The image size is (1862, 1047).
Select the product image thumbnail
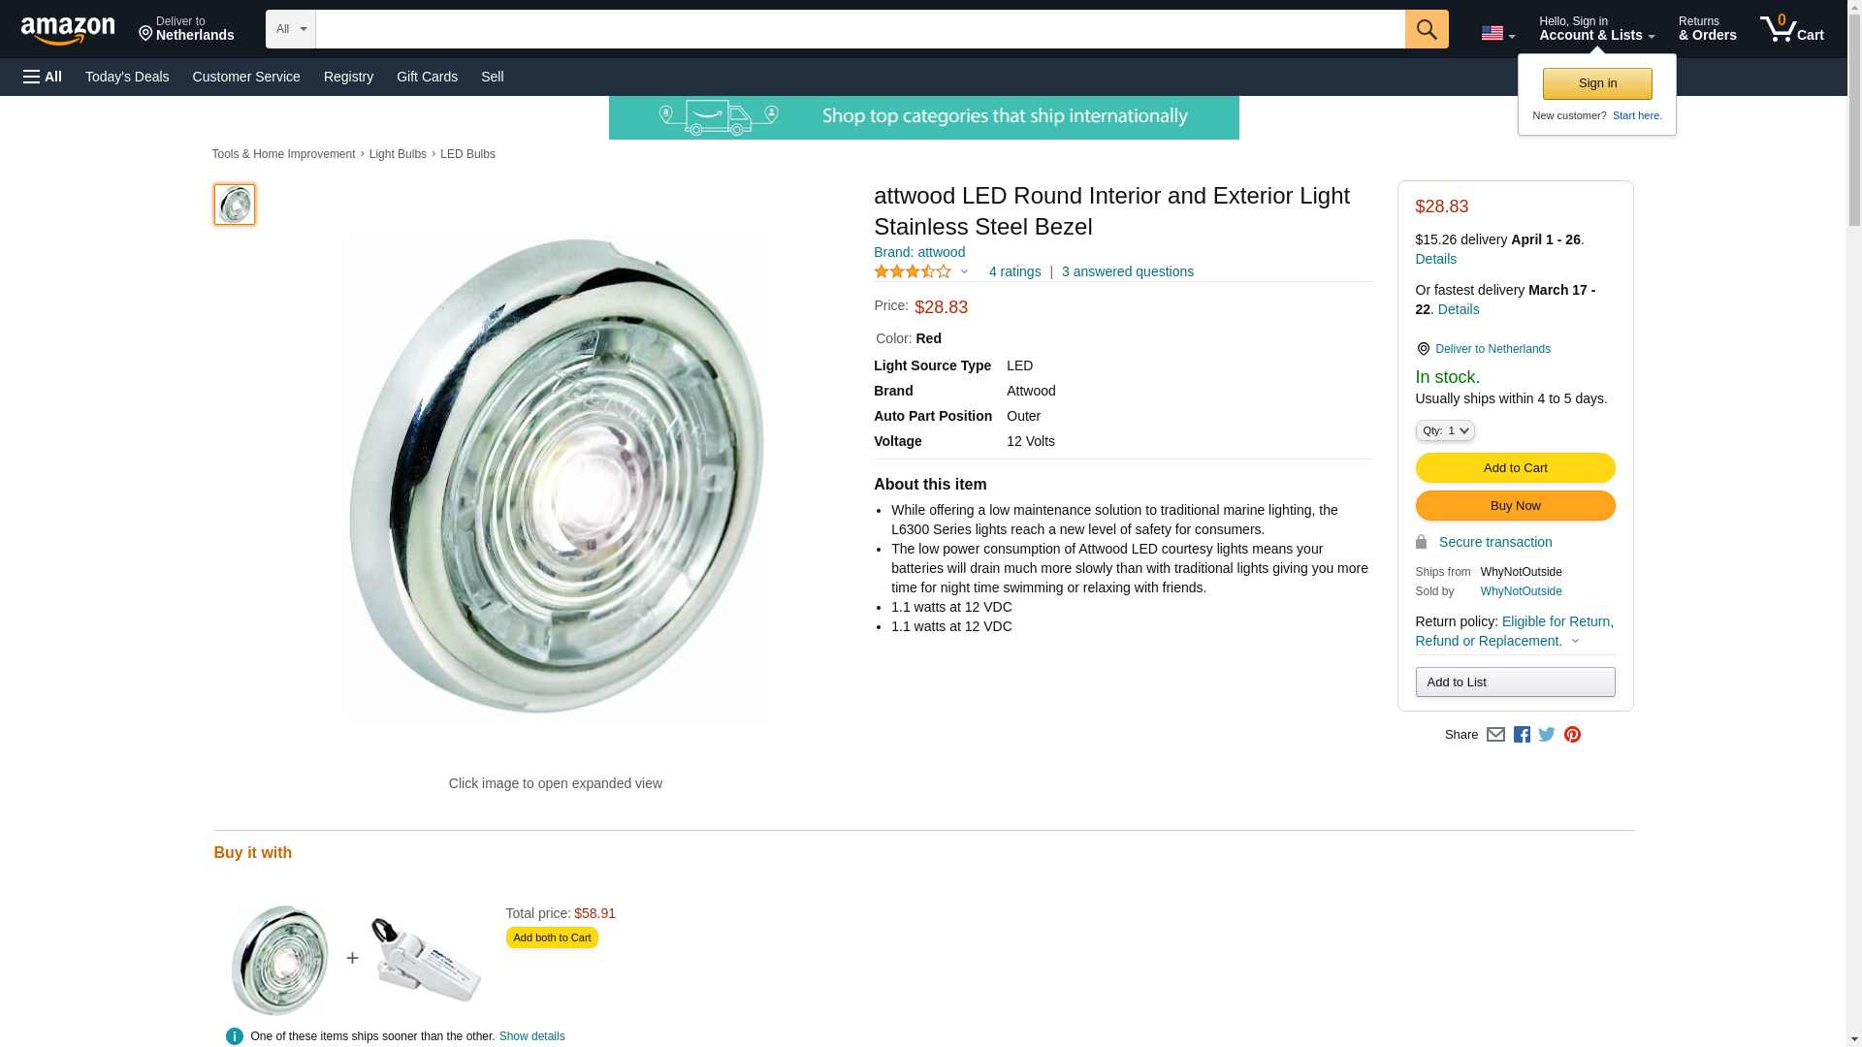[235, 205]
